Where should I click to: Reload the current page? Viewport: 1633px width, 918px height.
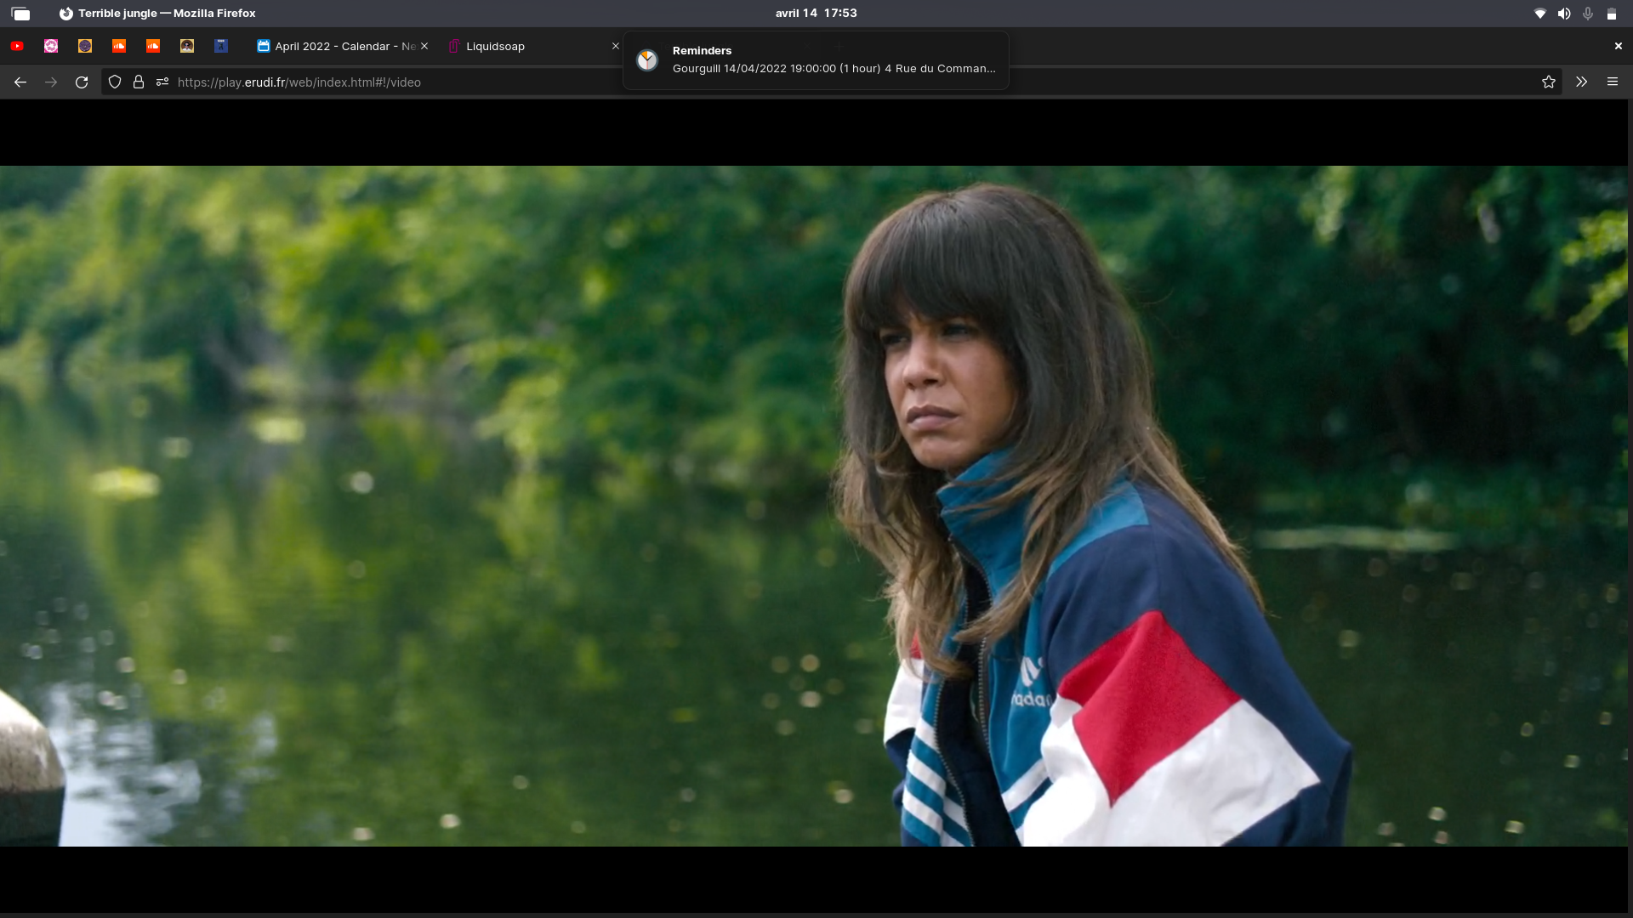coord(82,82)
